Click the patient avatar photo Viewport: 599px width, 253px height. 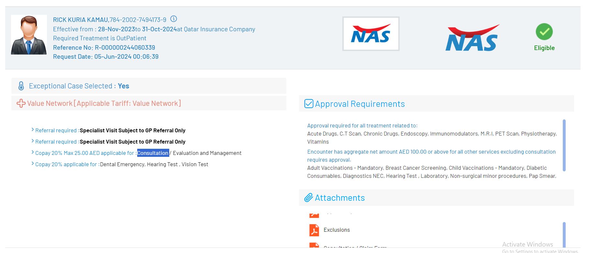29,35
